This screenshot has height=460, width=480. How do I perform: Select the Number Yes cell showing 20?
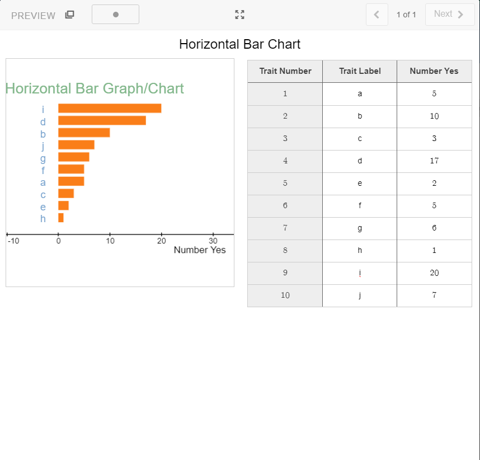tap(434, 273)
